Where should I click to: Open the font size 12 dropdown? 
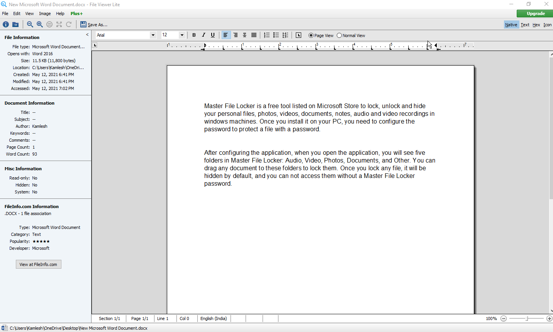[182, 35]
